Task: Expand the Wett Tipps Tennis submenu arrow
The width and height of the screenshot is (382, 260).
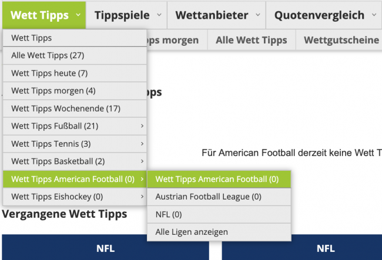Action: (142, 144)
